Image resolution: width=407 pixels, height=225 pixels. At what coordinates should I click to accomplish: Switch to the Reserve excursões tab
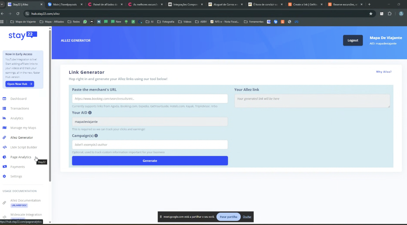pyautogui.click(x=346, y=5)
